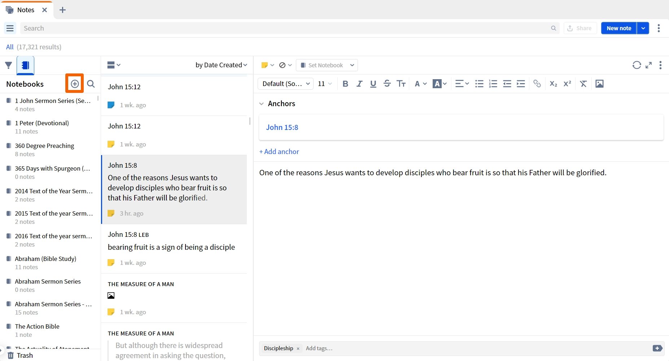
Task: Click the Add anchor link
Action: [x=279, y=152]
